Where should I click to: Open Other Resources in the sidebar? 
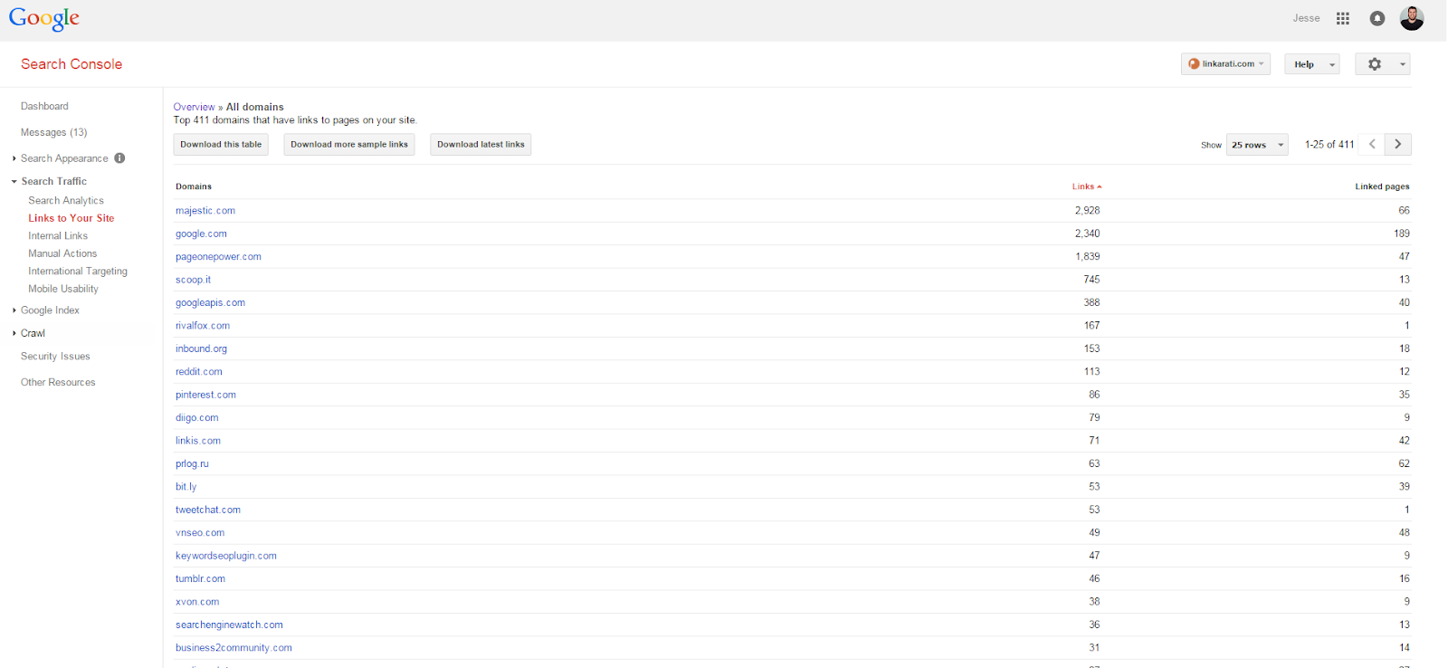coord(58,383)
